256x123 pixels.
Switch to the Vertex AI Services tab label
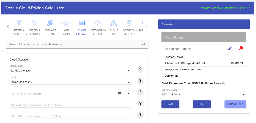(35, 32)
